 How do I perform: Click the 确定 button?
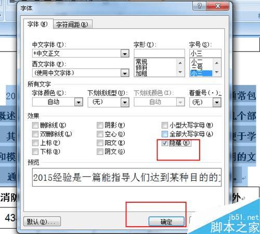coord(166,221)
